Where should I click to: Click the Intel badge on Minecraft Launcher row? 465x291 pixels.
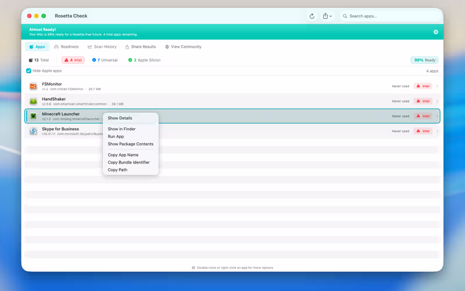tap(423, 116)
